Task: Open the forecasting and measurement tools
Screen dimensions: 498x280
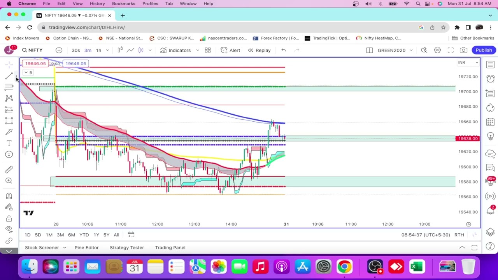Action: (9, 110)
